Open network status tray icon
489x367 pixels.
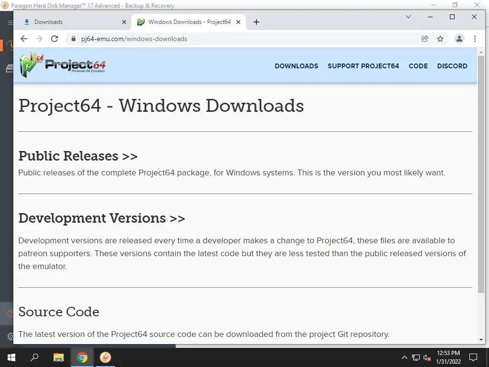coord(416,357)
